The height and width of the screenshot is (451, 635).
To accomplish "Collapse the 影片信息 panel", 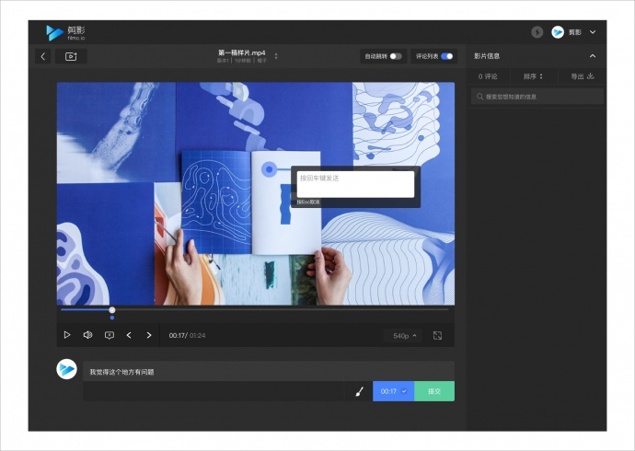I will [593, 56].
